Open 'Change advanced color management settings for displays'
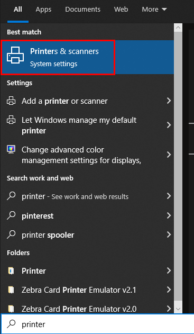 pyautogui.click(x=87, y=155)
